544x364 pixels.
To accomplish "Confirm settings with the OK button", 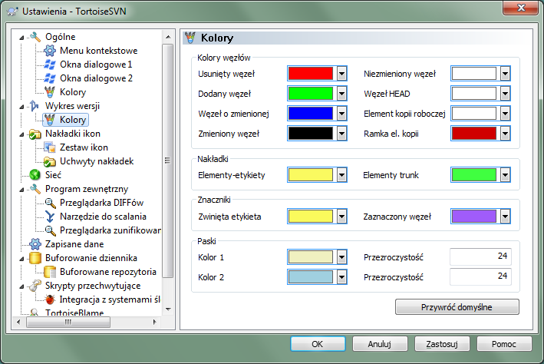I will coord(318,344).
